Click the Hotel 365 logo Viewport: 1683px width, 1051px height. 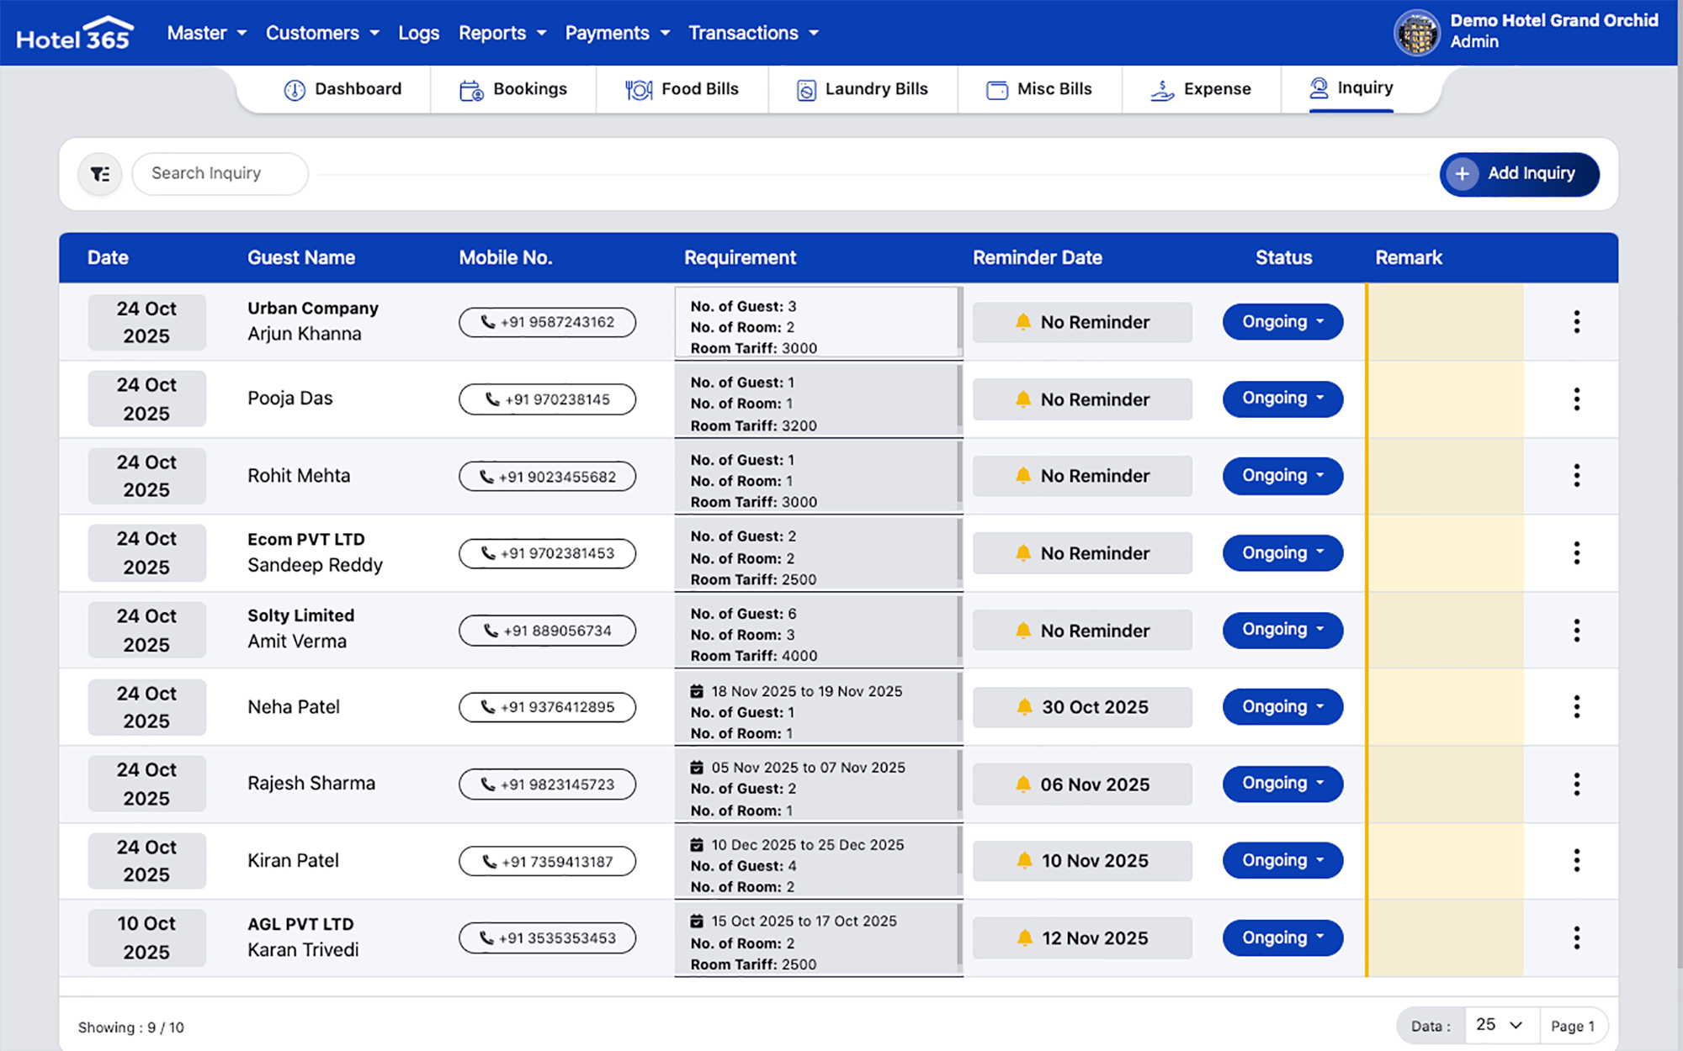click(x=75, y=34)
